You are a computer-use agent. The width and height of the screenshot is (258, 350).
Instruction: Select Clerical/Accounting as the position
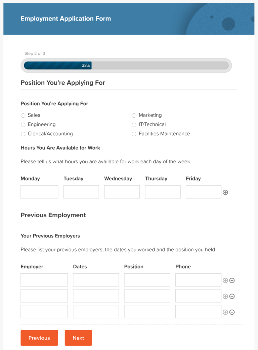(23, 134)
